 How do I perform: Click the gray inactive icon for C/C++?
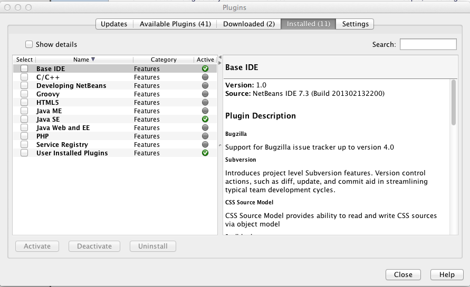[205, 77]
